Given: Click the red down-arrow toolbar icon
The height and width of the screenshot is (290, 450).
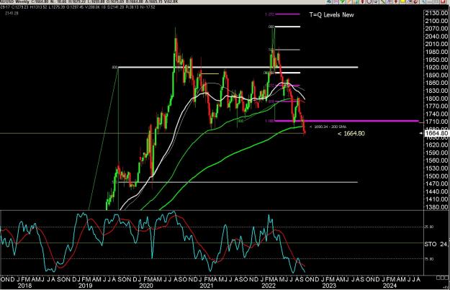Looking at the screenshot, I should [396, 1].
